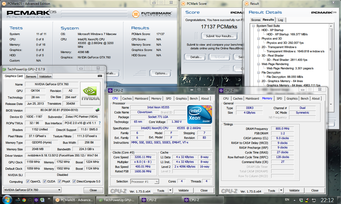Open the Bus Interface question mark help
The width and height of the screenshot is (341, 204).
pos(100,123)
